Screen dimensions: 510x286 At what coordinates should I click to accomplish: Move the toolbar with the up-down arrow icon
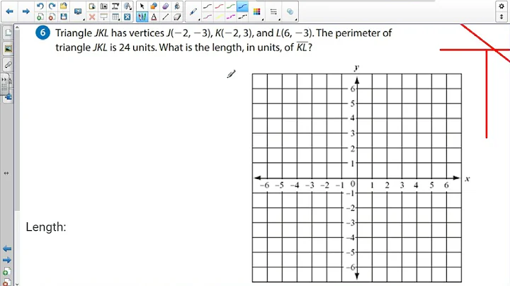pos(501,16)
